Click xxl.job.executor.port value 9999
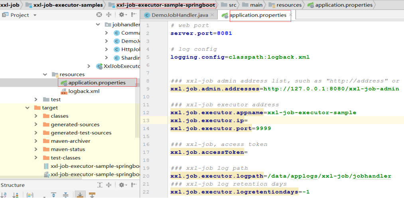This screenshot has width=404, height=198. 263,128
